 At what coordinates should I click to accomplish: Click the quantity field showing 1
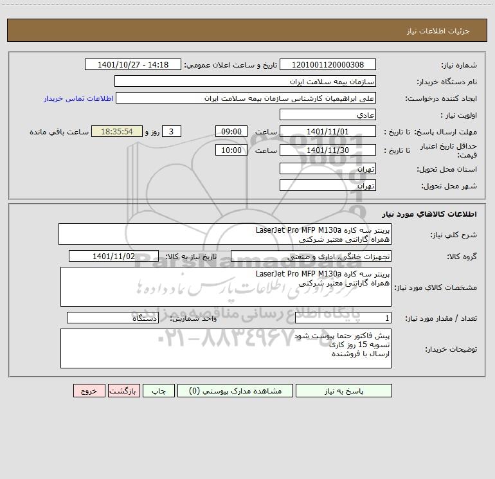pos(343,318)
